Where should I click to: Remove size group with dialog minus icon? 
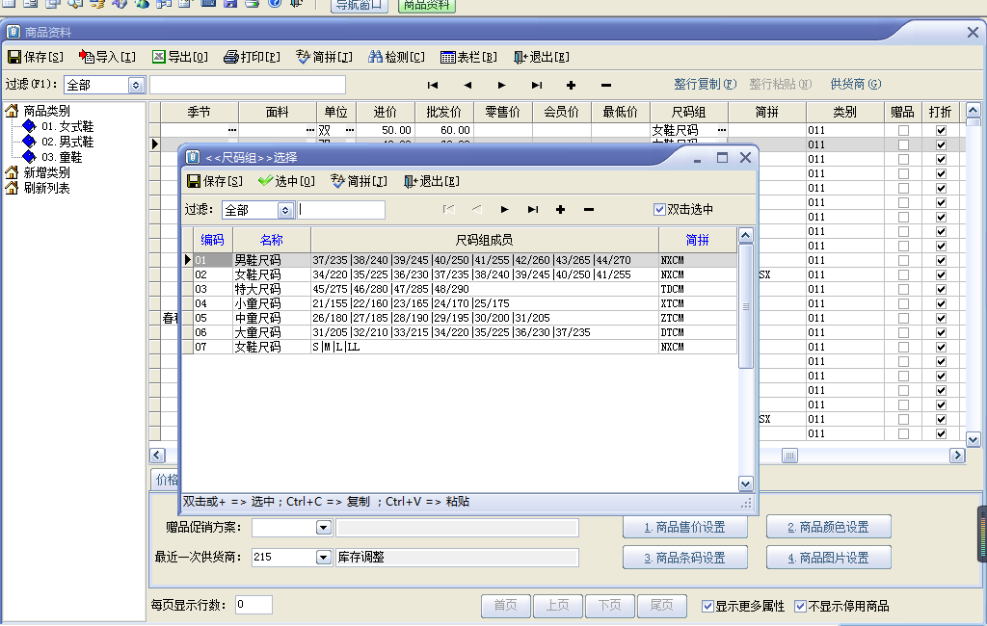coord(589,210)
